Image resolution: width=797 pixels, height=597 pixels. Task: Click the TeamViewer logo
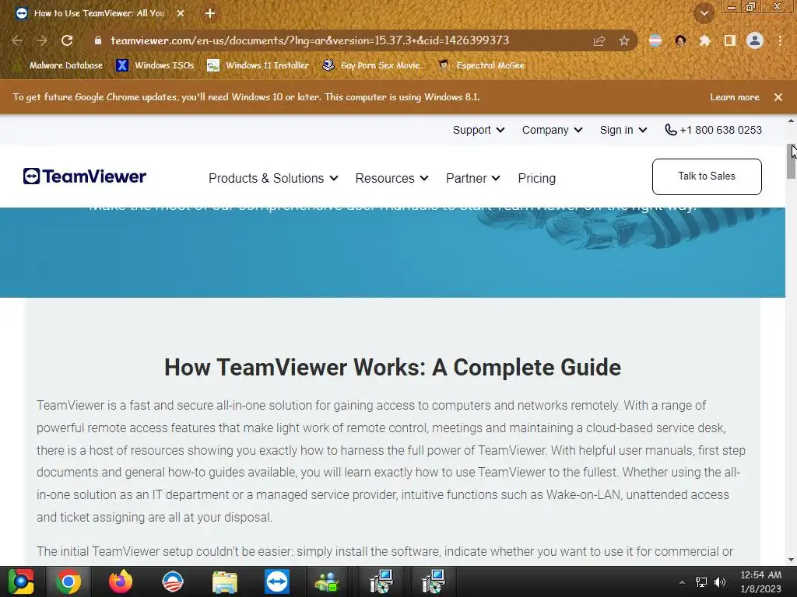click(x=84, y=176)
